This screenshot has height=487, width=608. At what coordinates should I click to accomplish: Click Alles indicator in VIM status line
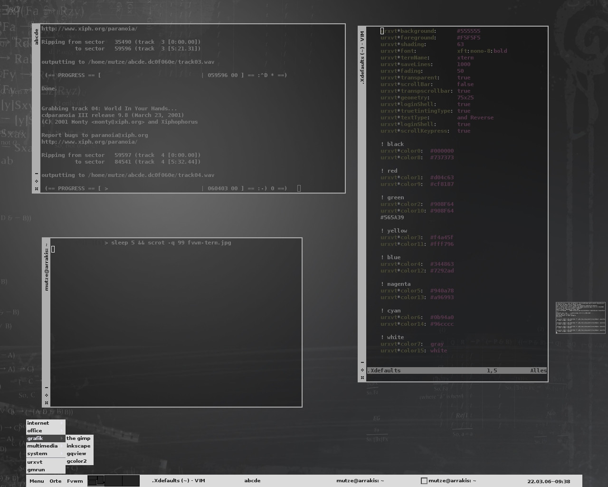[539, 370]
